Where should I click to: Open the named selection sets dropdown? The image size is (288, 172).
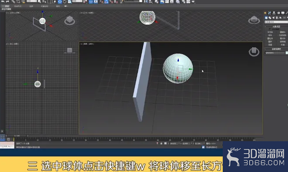[x=133, y=1]
